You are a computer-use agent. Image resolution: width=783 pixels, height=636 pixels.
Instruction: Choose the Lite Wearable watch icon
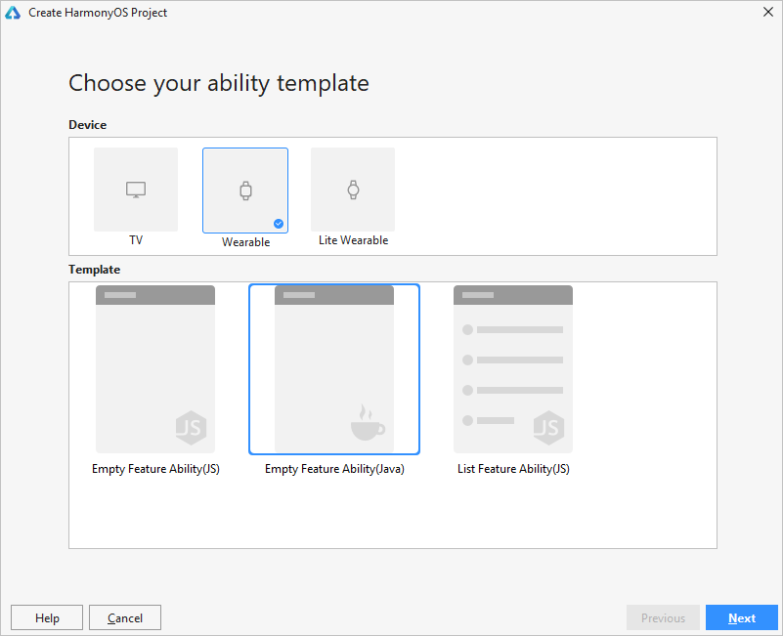click(x=353, y=191)
